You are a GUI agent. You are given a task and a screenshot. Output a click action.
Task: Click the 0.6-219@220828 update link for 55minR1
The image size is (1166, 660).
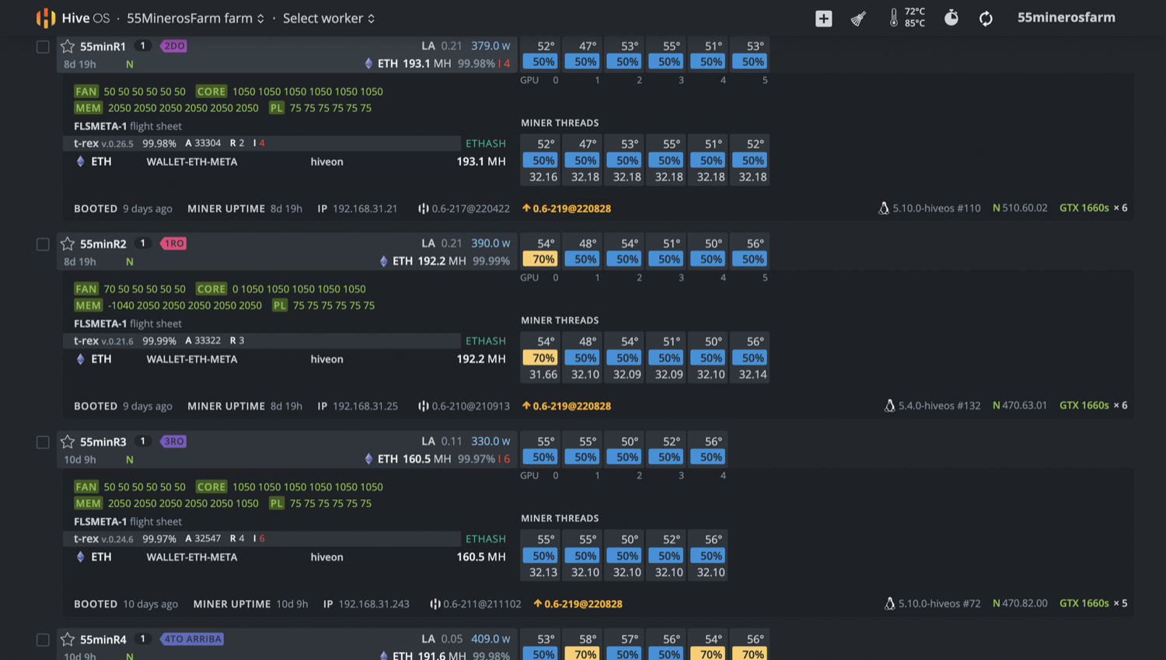point(571,208)
